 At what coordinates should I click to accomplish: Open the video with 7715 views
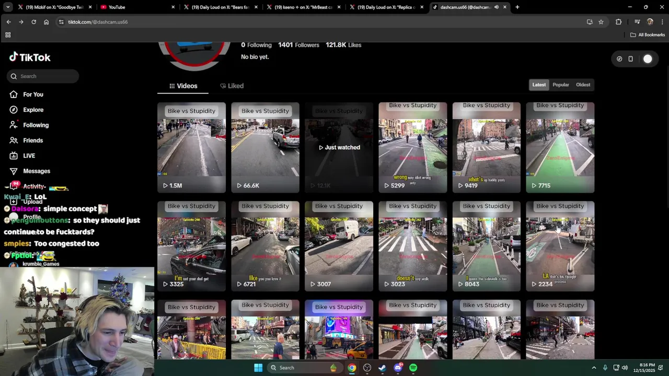pyautogui.click(x=560, y=147)
